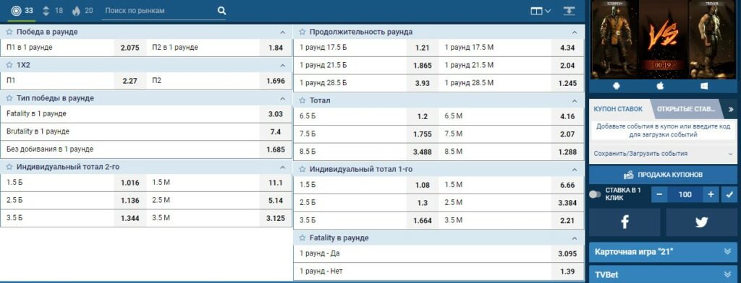Star the Fatality в раунде market

(302, 238)
